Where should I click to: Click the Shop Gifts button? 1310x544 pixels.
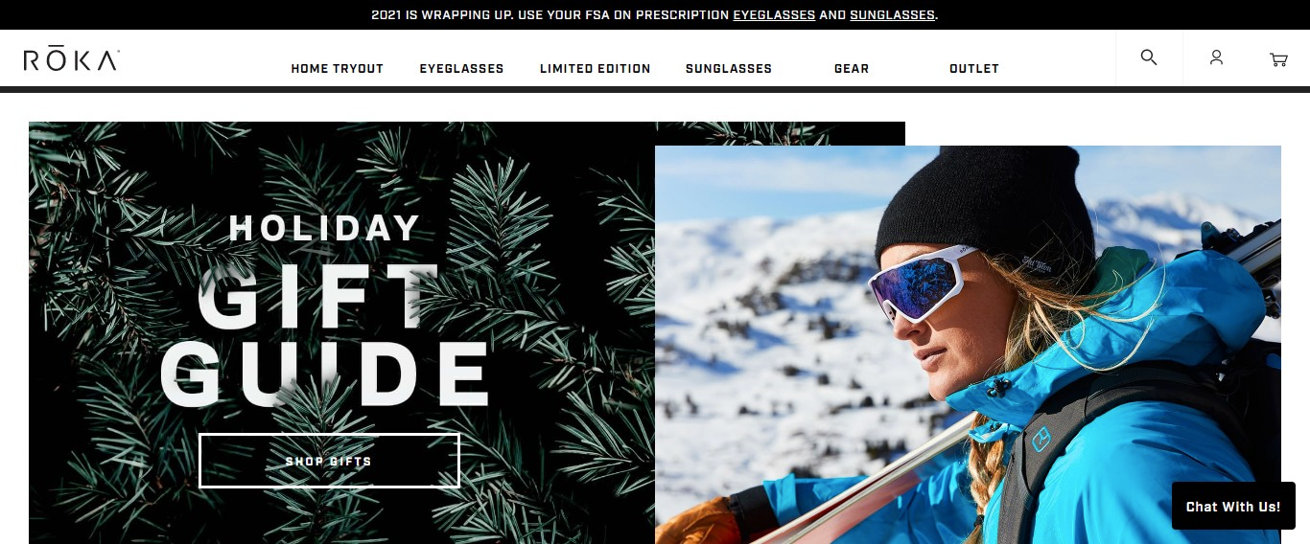(329, 461)
